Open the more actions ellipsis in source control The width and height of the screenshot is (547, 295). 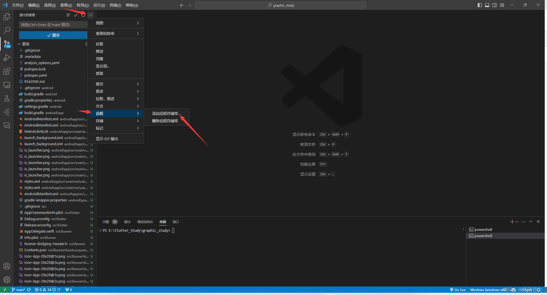[91, 15]
